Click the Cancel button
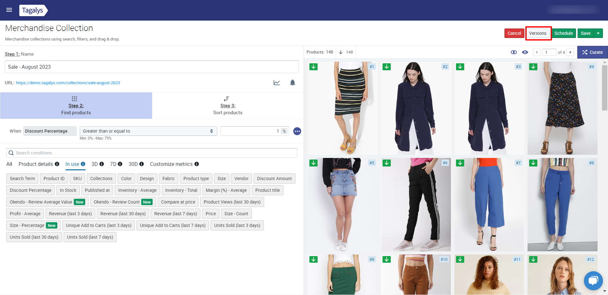Screen dimensions: 608x295 (514, 33)
